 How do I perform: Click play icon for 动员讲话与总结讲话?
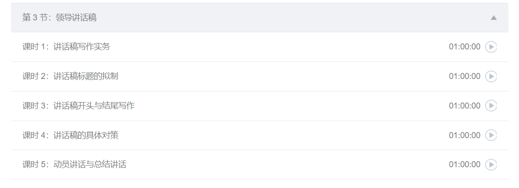click(491, 164)
